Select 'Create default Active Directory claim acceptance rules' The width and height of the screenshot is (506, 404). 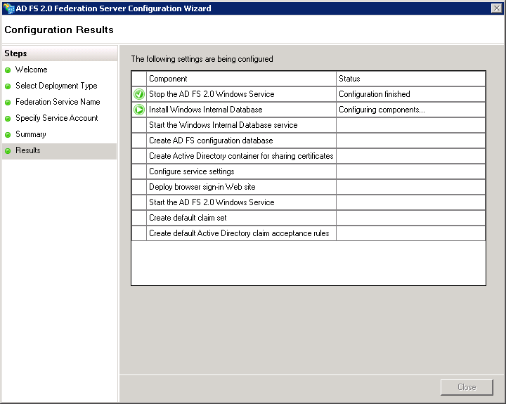pos(309,233)
